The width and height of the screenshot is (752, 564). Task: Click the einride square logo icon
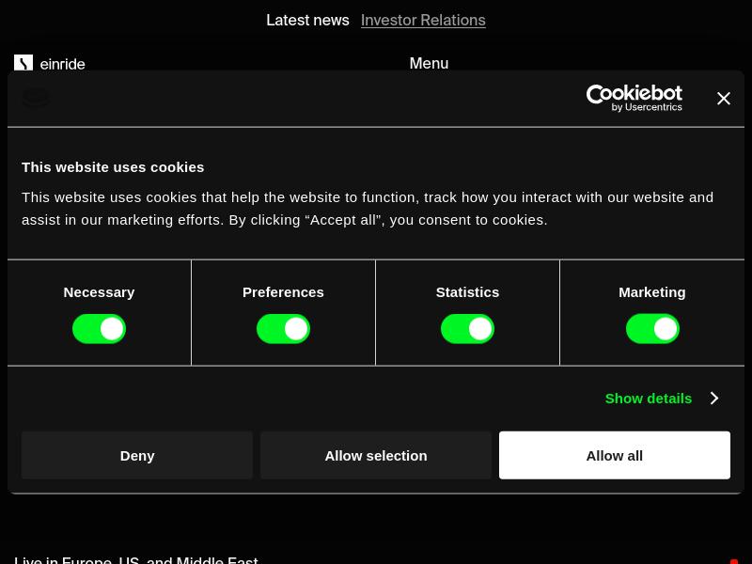pyautogui.click(x=23, y=62)
